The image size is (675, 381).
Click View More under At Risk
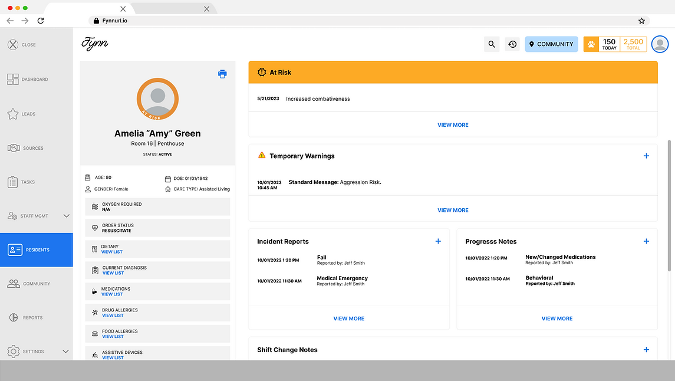(453, 125)
